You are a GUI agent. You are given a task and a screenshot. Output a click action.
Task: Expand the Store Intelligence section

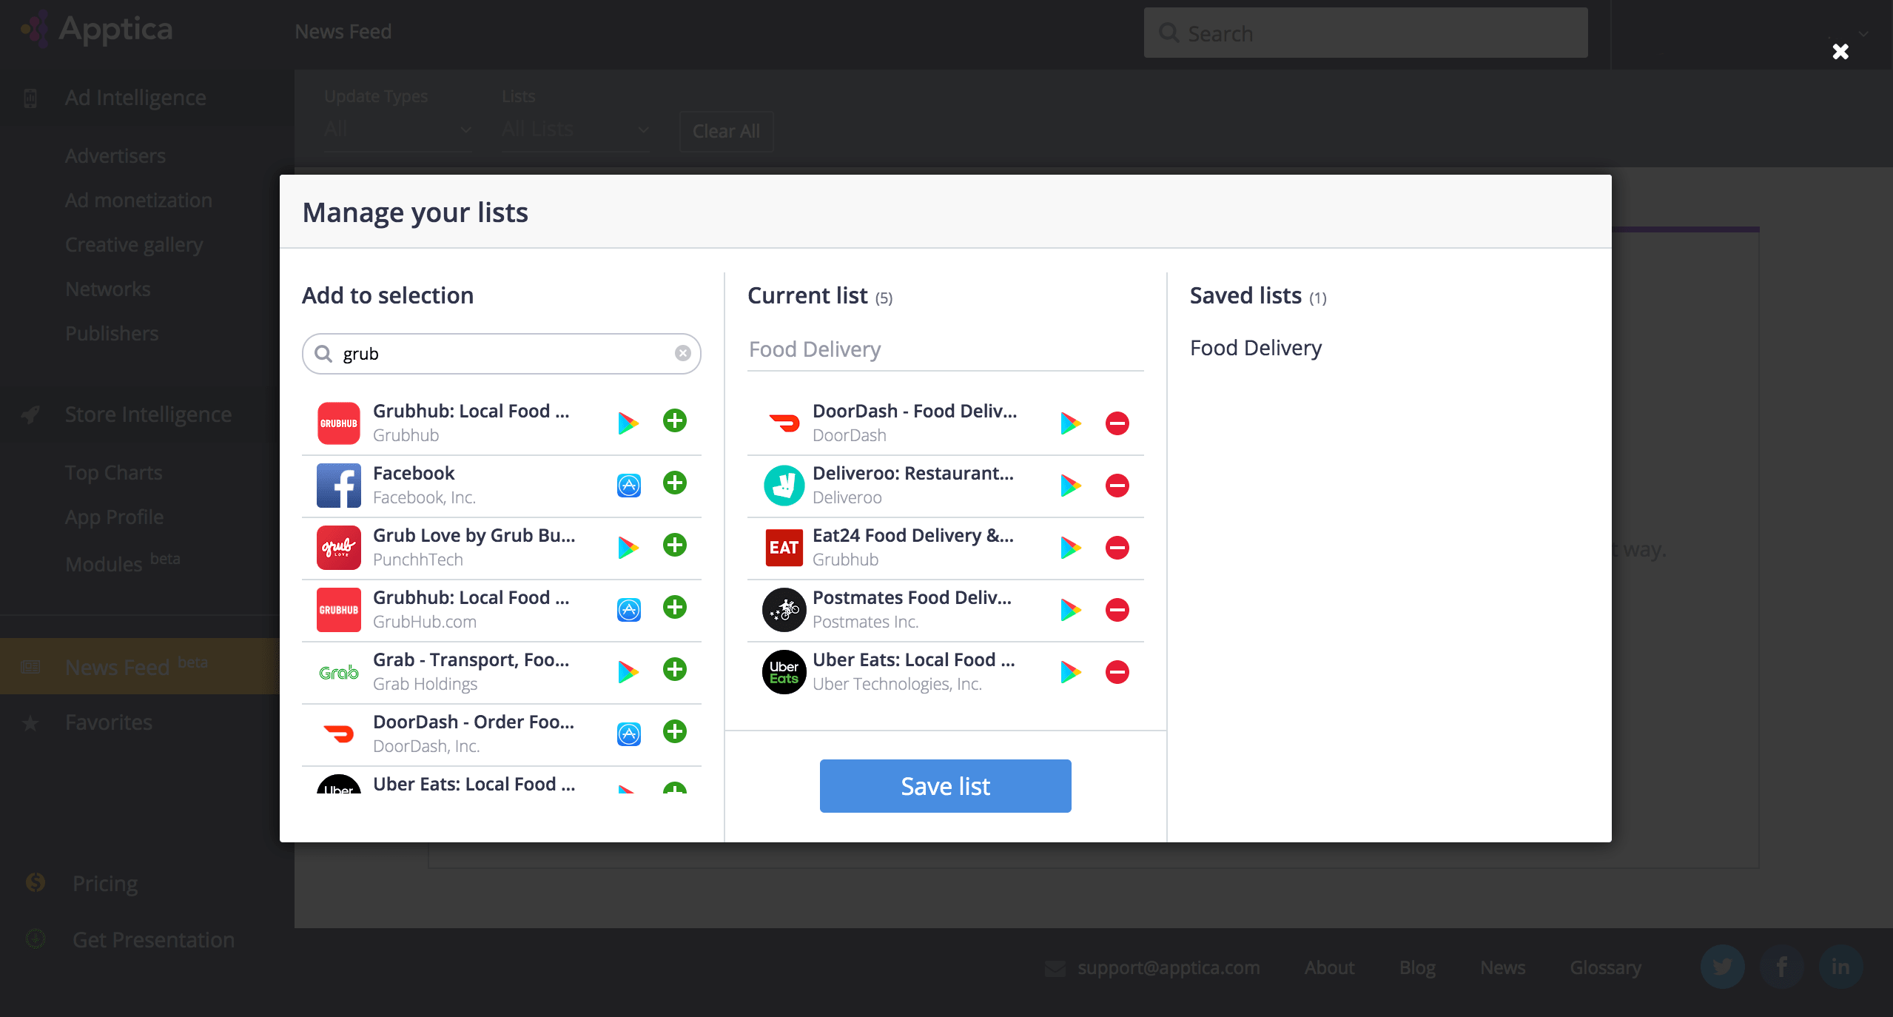tap(148, 414)
